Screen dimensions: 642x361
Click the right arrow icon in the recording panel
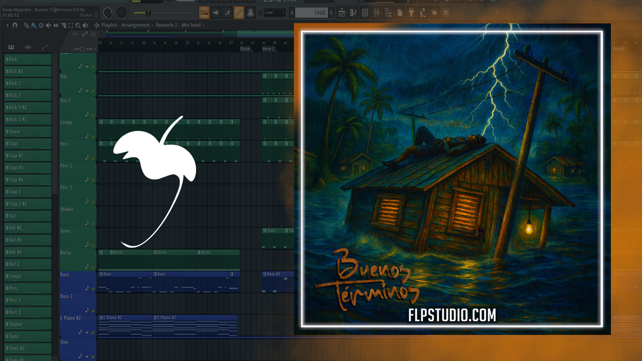[216, 13]
